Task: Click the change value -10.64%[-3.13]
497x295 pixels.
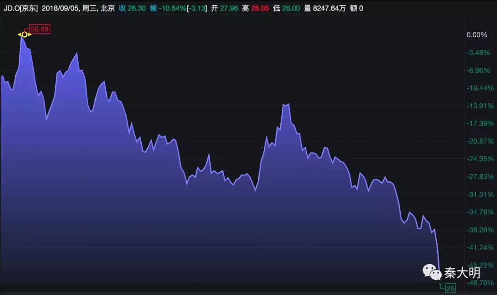Action: [x=183, y=8]
